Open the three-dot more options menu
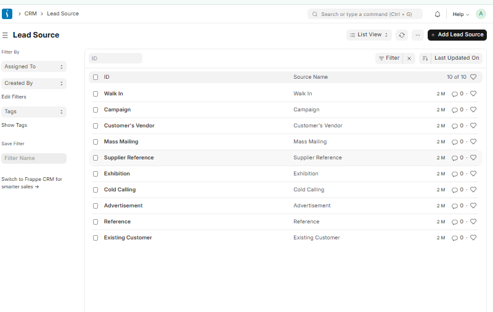The image size is (493, 312). 418,35
